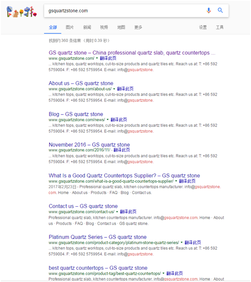Screen dimensions: 251x282
Task: Click the www.gsquartzstone.com/news/ green URL
Action: click(x=76, y=120)
